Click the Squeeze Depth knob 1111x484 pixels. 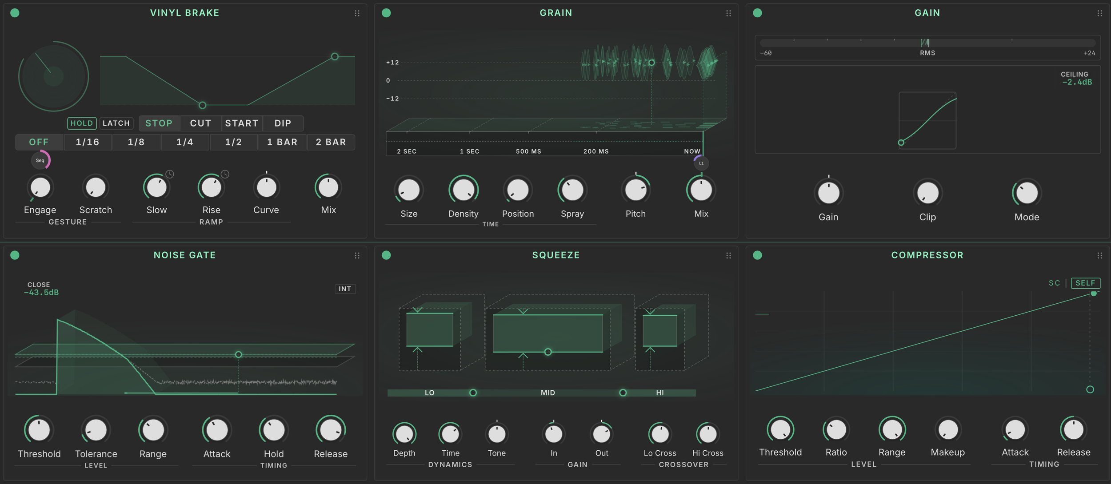point(404,433)
